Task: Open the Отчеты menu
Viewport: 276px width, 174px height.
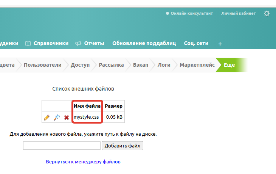Action: [94, 43]
